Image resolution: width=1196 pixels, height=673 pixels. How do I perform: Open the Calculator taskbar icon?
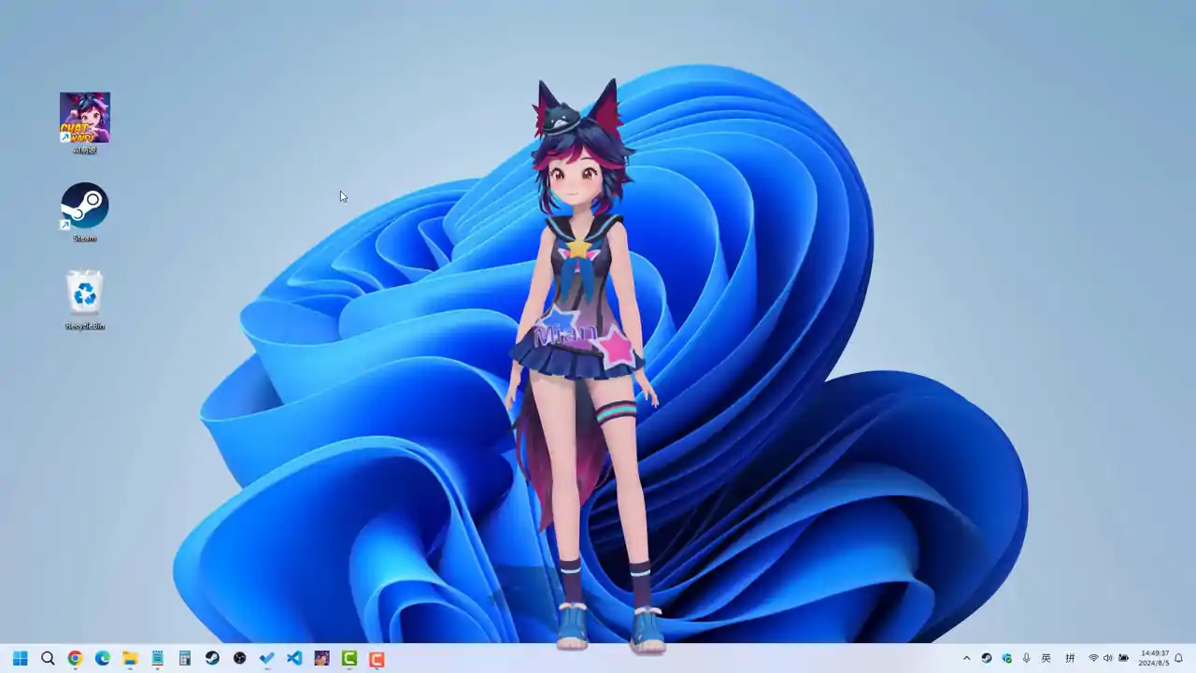click(185, 658)
